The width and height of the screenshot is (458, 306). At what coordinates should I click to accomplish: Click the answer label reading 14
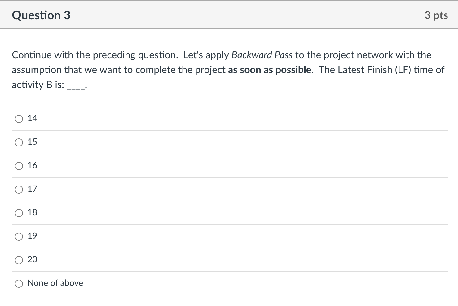pos(32,118)
